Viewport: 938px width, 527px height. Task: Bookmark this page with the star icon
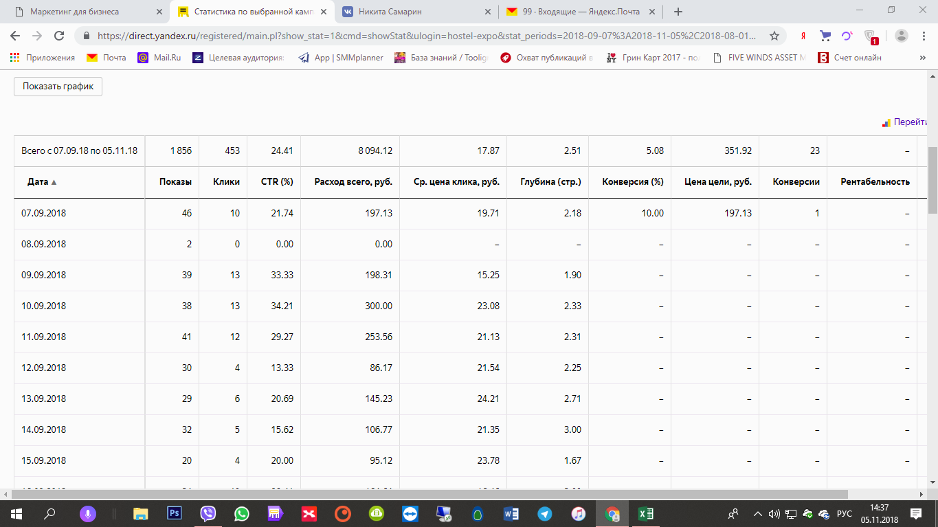[774, 36]
